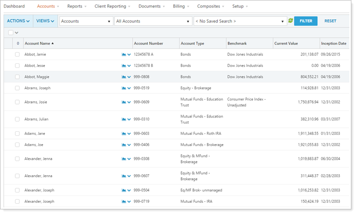Viewport: 356px width, 214px height.
Task: Open the All Accounts dropdown
Action: (x=153, y=21)
